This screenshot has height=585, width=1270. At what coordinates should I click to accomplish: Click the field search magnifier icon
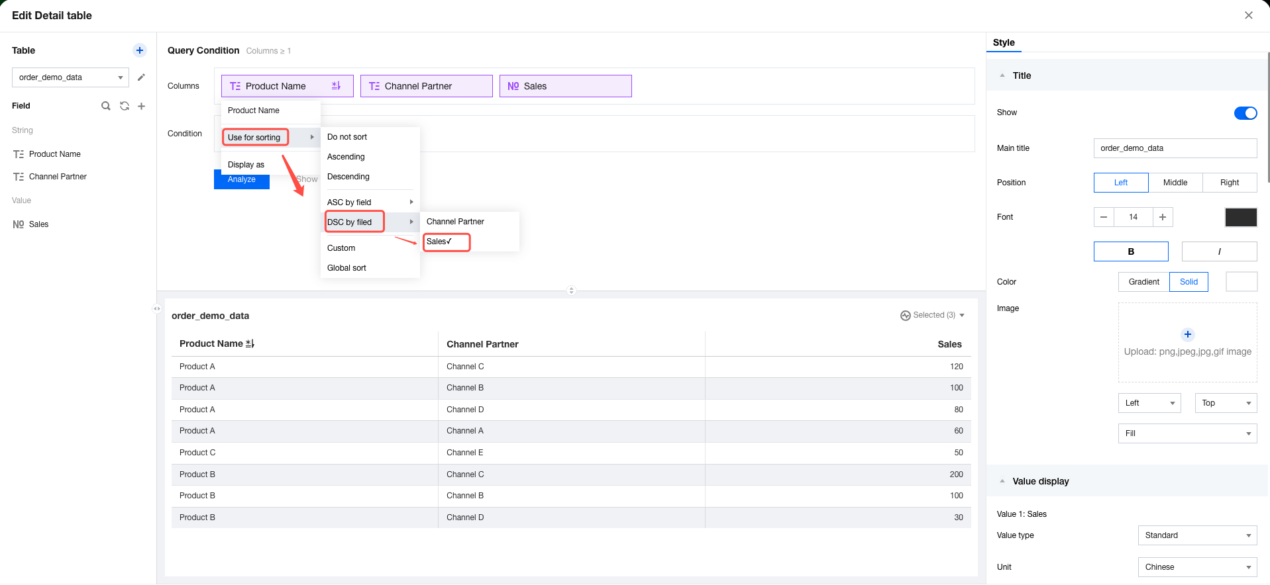(105, 106)
